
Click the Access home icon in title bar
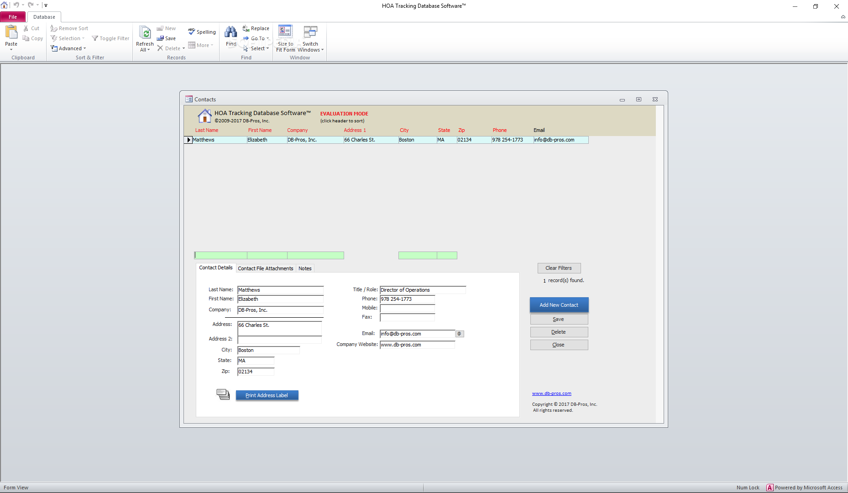4,5
